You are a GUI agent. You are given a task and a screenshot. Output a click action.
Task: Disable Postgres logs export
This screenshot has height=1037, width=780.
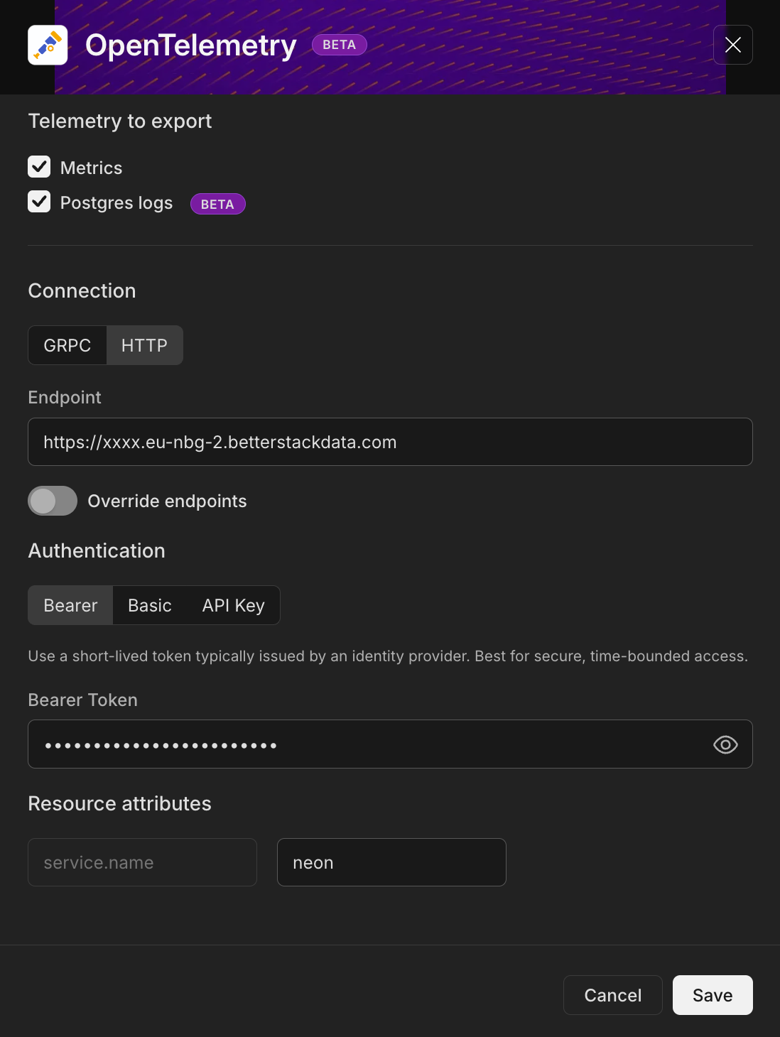39,202
